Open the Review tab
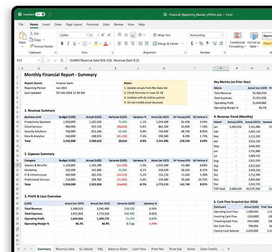 tap(119, 25)
